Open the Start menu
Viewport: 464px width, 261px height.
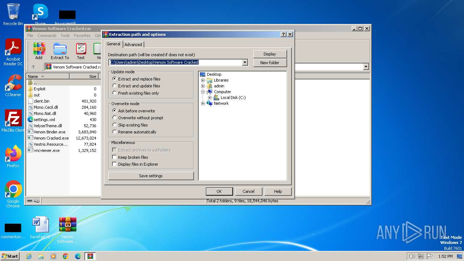click(10, 256)
